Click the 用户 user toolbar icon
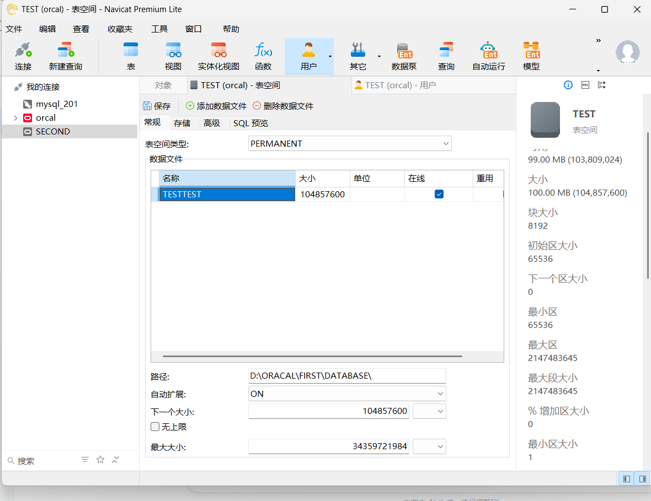 click(308, 56)
